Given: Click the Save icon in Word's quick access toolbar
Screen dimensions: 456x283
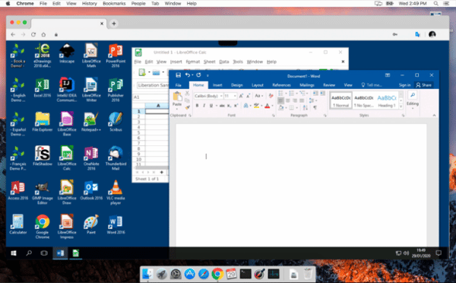Looking at the screenshot, I should coord(179,75).
